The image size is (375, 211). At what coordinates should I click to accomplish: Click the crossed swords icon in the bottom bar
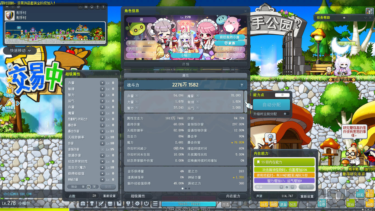pos(101,204)
